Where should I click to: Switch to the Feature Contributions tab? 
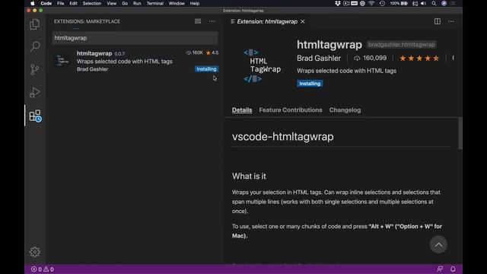pyautogui.click(x=291, y=110)
